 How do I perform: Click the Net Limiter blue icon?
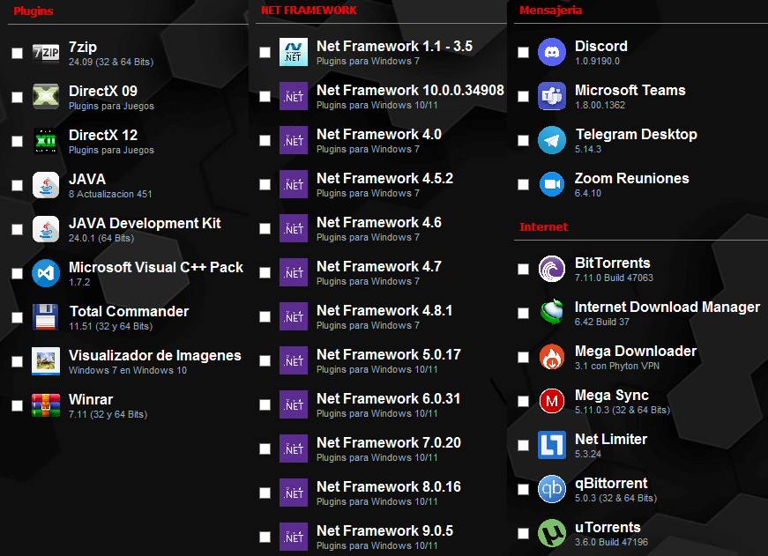coord(551,445)
